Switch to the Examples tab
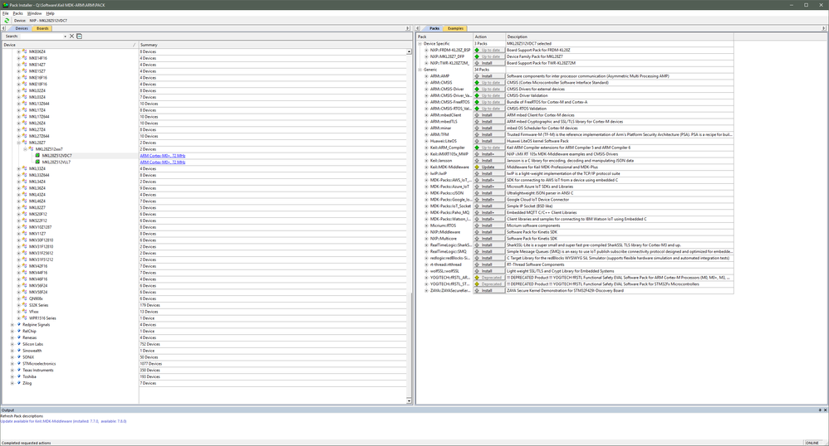The image size is (829, 446). coord(455,28)
